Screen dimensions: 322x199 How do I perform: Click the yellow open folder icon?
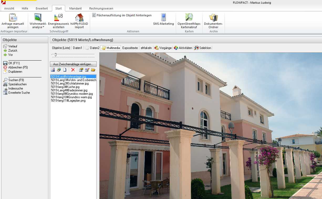point(93,70)
